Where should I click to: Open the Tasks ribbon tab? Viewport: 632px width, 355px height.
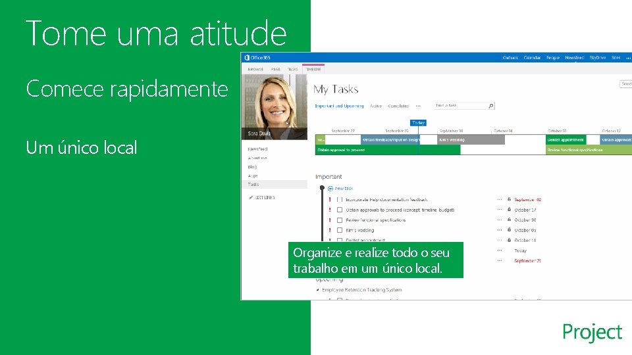coord(292,69)
